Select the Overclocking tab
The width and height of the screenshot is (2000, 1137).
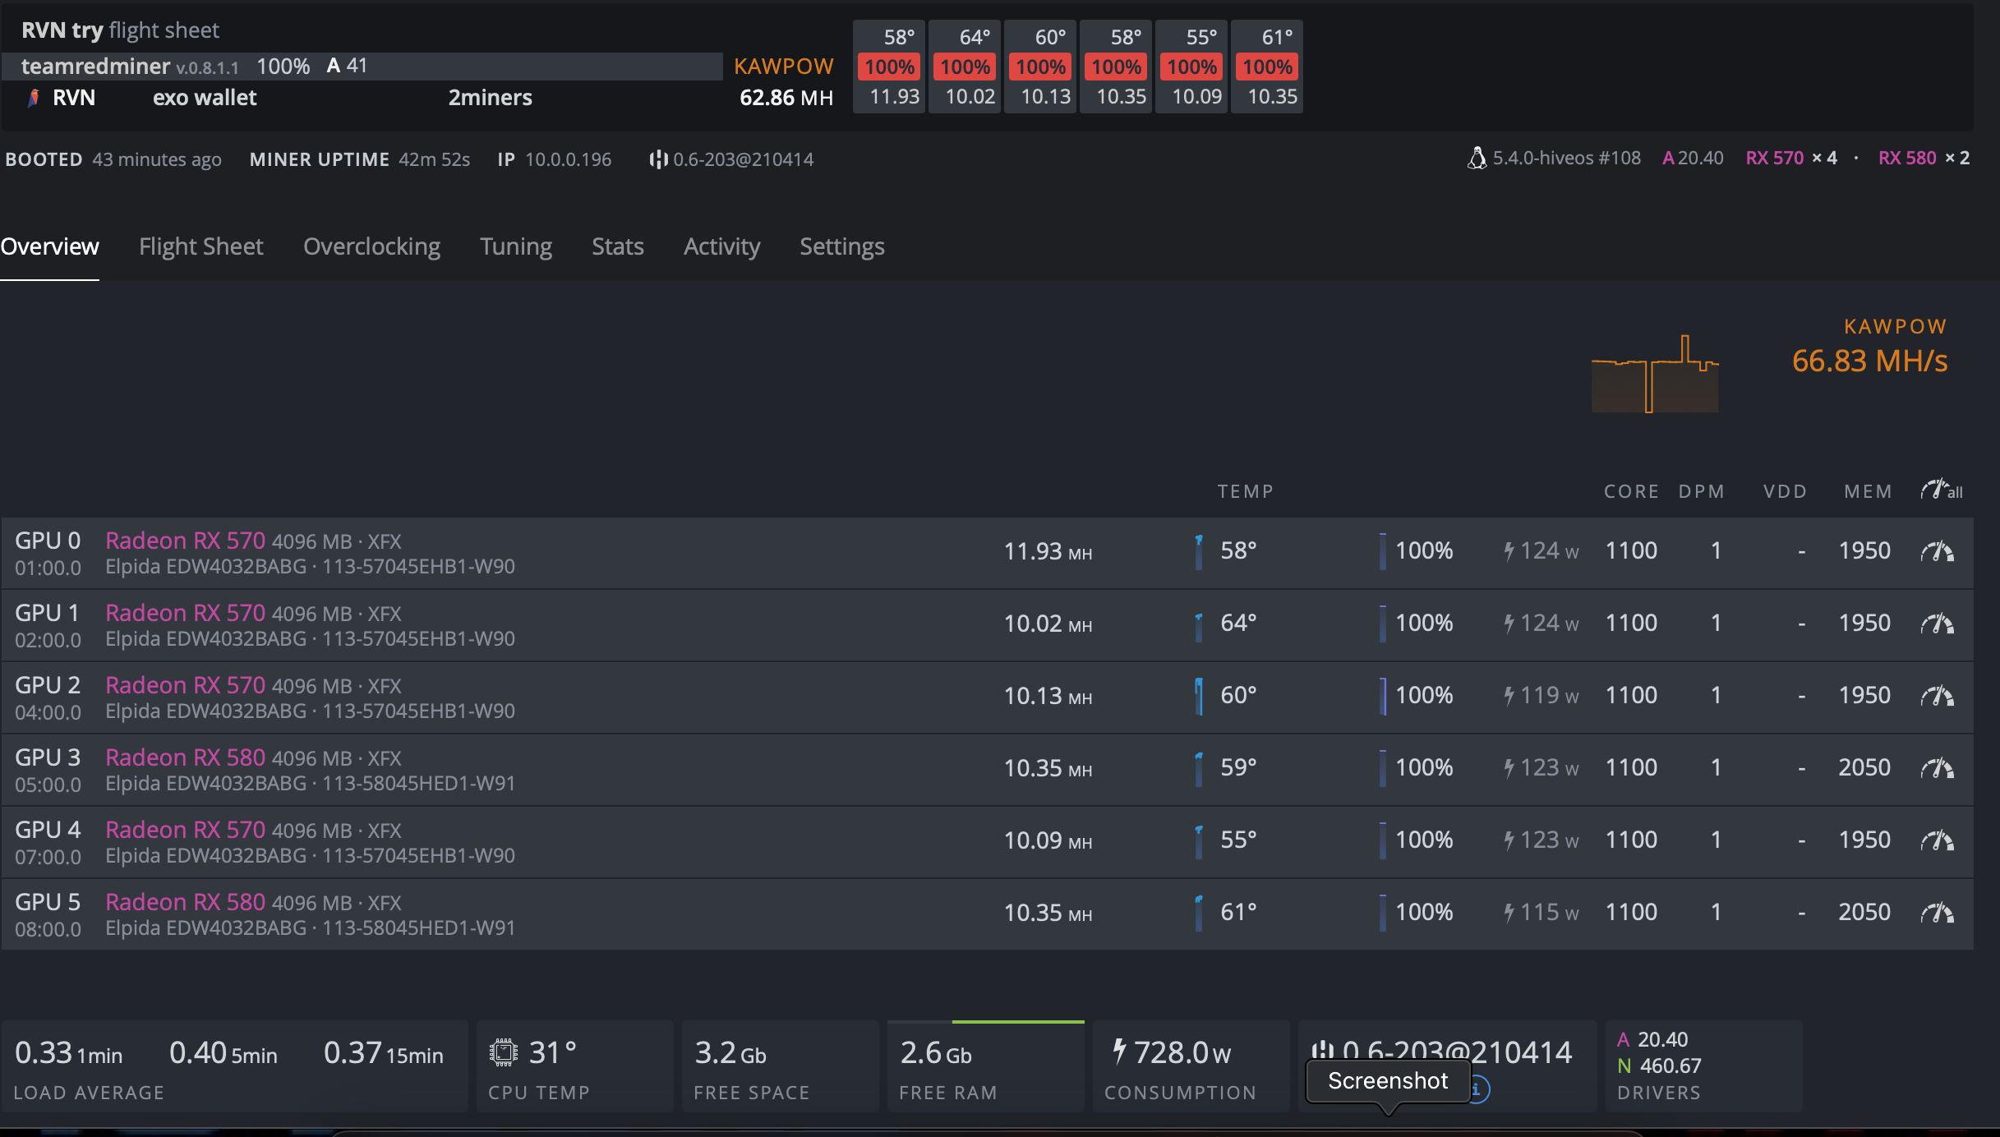coord(371,247)
